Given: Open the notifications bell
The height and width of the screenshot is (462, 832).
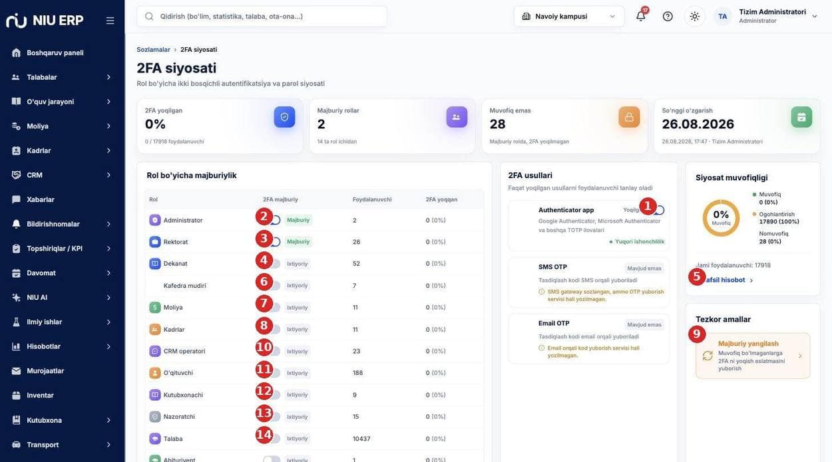Looking at the screenshot, I should point(640,16).
